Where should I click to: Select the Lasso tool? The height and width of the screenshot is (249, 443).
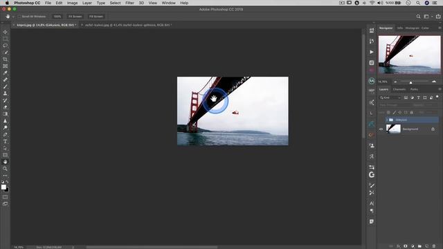click(x=5, y=46)
